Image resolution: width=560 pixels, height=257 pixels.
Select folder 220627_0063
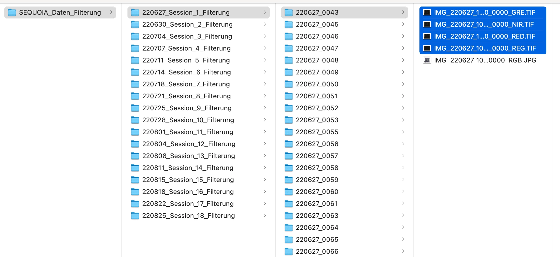pos(345,216)
